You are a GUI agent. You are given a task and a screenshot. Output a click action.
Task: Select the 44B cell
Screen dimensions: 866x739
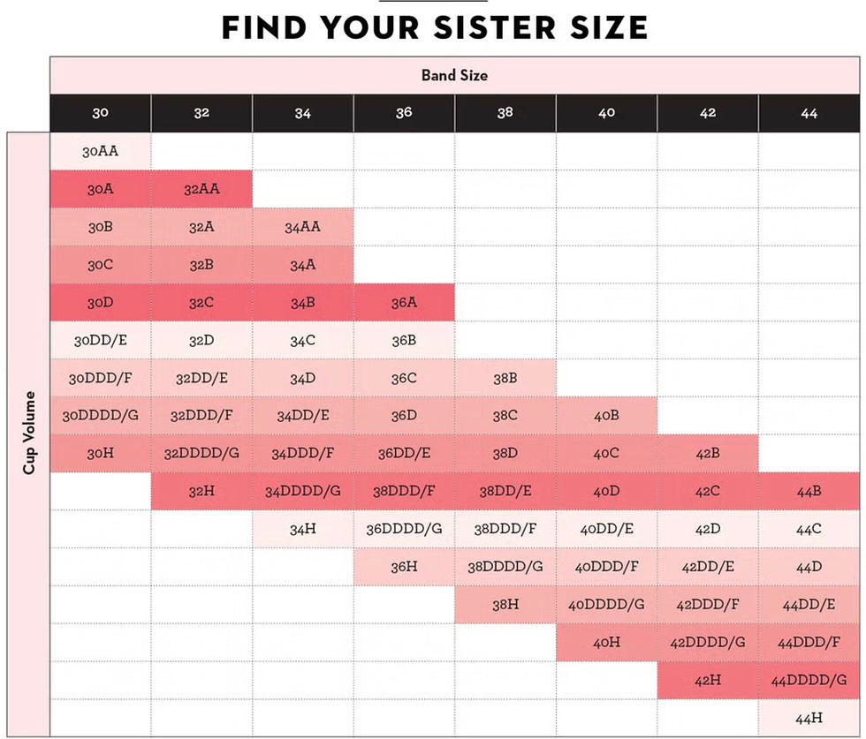809,491
